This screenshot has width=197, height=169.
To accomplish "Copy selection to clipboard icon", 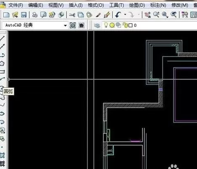I will click(x=81, y=15).
